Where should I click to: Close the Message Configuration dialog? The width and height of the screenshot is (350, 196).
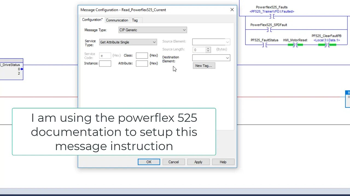pos(232,10)
